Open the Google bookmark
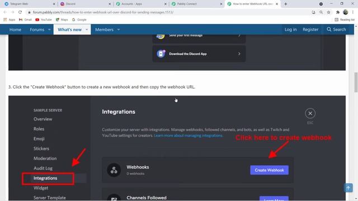 click(x=79, y=20)
